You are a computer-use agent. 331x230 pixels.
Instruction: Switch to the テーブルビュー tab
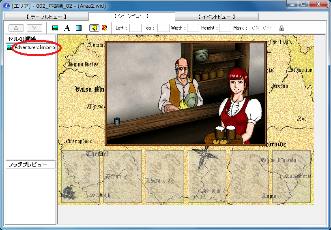[x=46, y=17]
